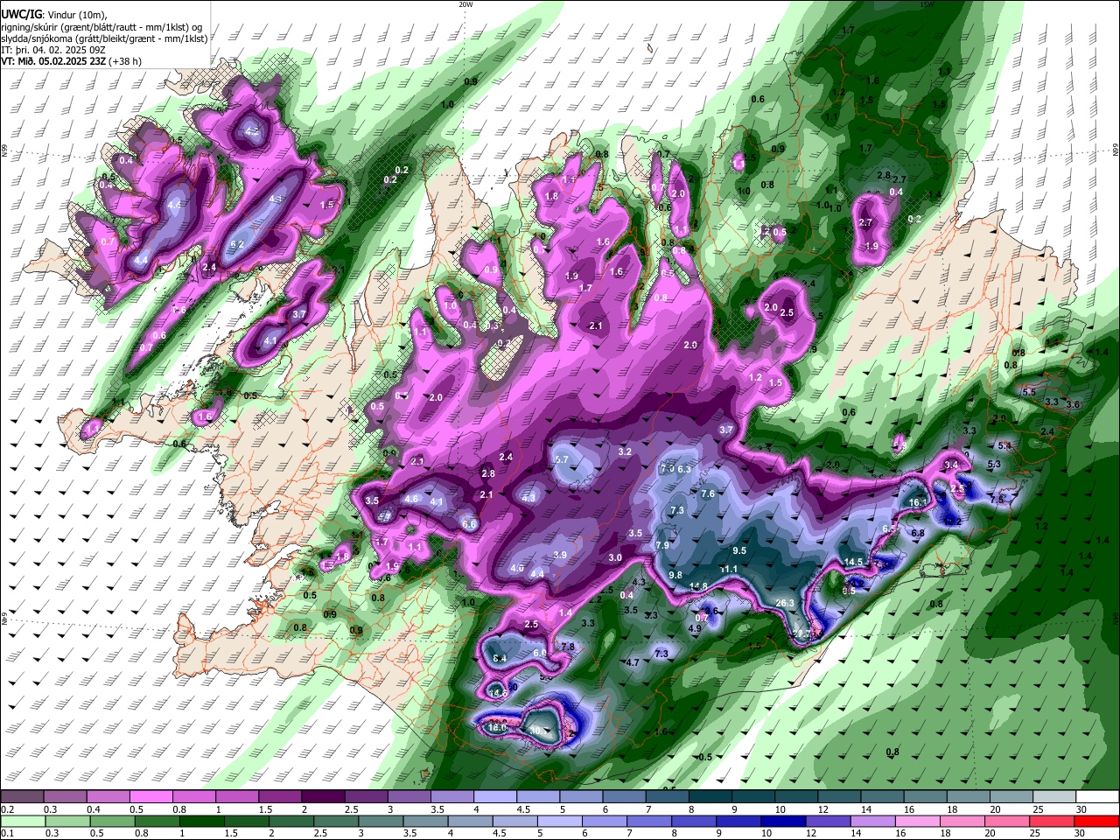The height and width of the screenshot is (840, 1120).
Task: Click the '4.7' precipitation value on map
Action: (633, 662)
